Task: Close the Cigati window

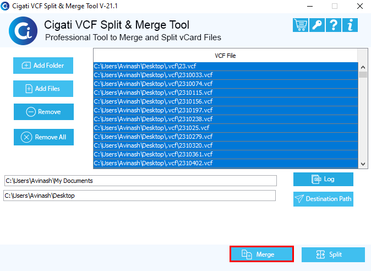Action: pos(359,6)
